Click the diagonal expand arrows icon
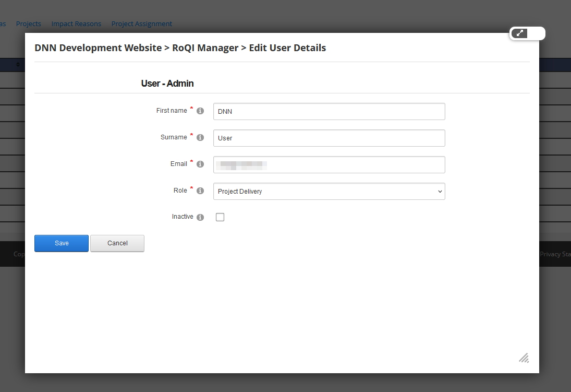The image size is (571, 392). pyautogui.click(x=519, y=33)
